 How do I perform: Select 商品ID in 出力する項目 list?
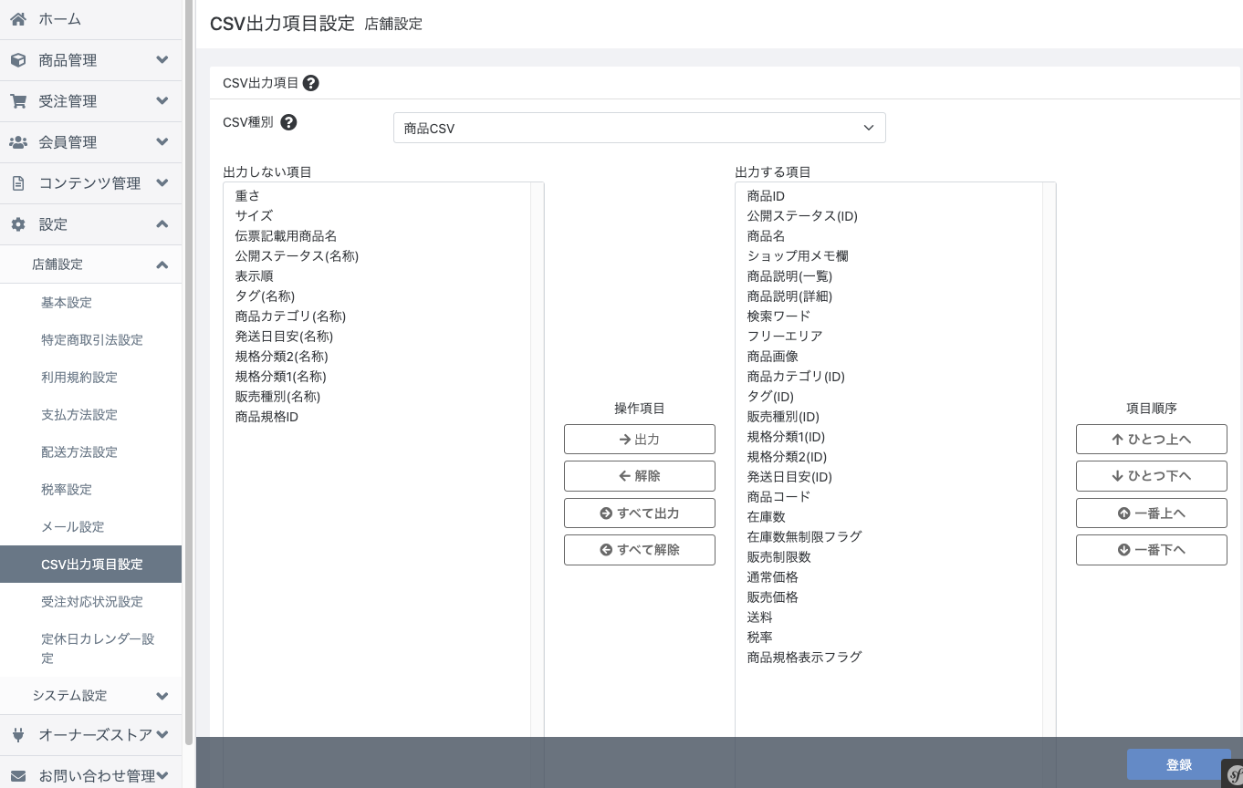pos(889,196)
